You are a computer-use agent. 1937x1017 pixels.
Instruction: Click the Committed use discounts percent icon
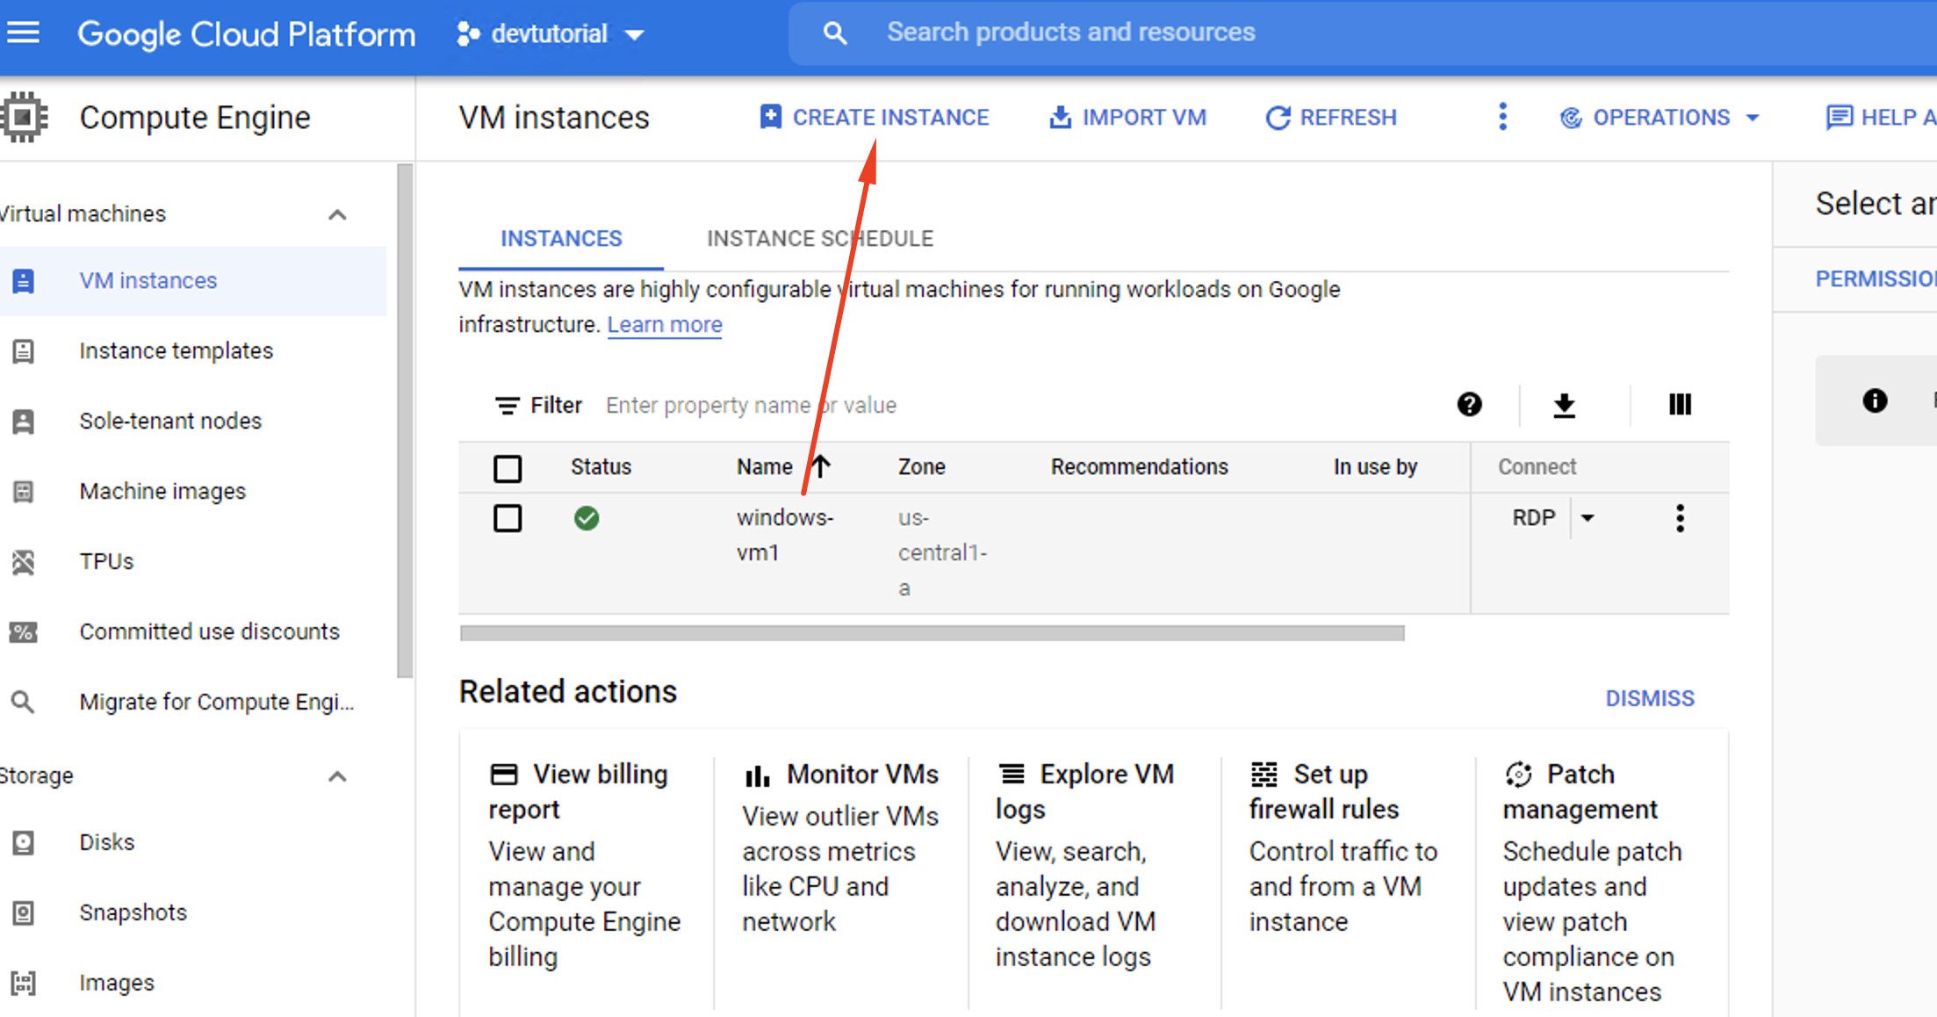pos(24,632)
